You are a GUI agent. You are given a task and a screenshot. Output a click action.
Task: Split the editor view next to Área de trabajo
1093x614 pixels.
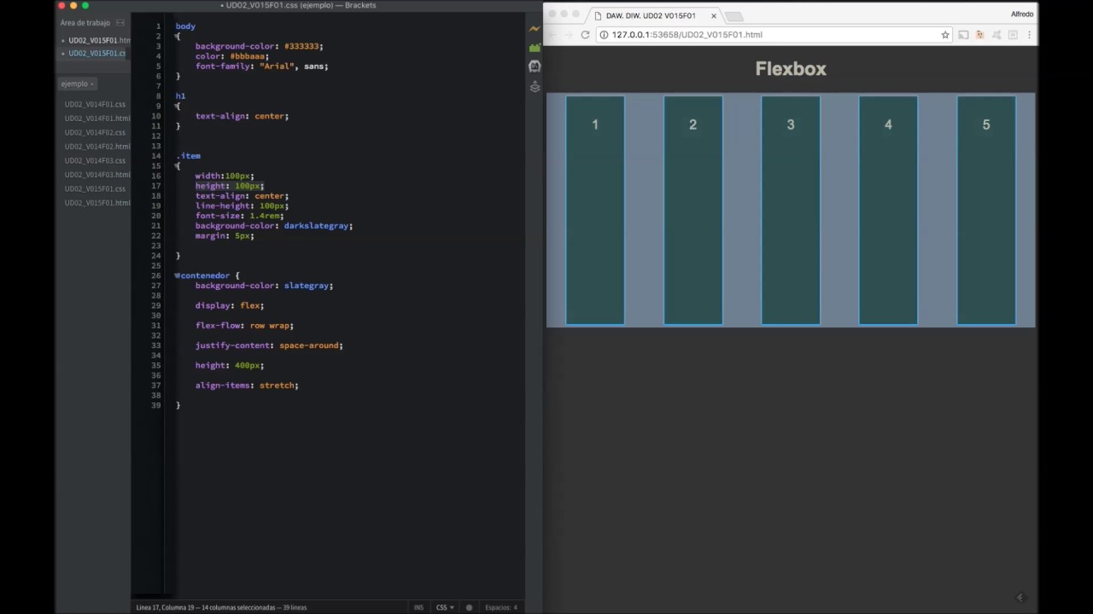[120, 23]
